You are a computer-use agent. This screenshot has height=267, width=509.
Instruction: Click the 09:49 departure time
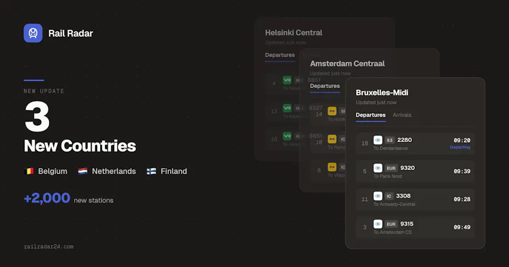[x=462, y=227]
